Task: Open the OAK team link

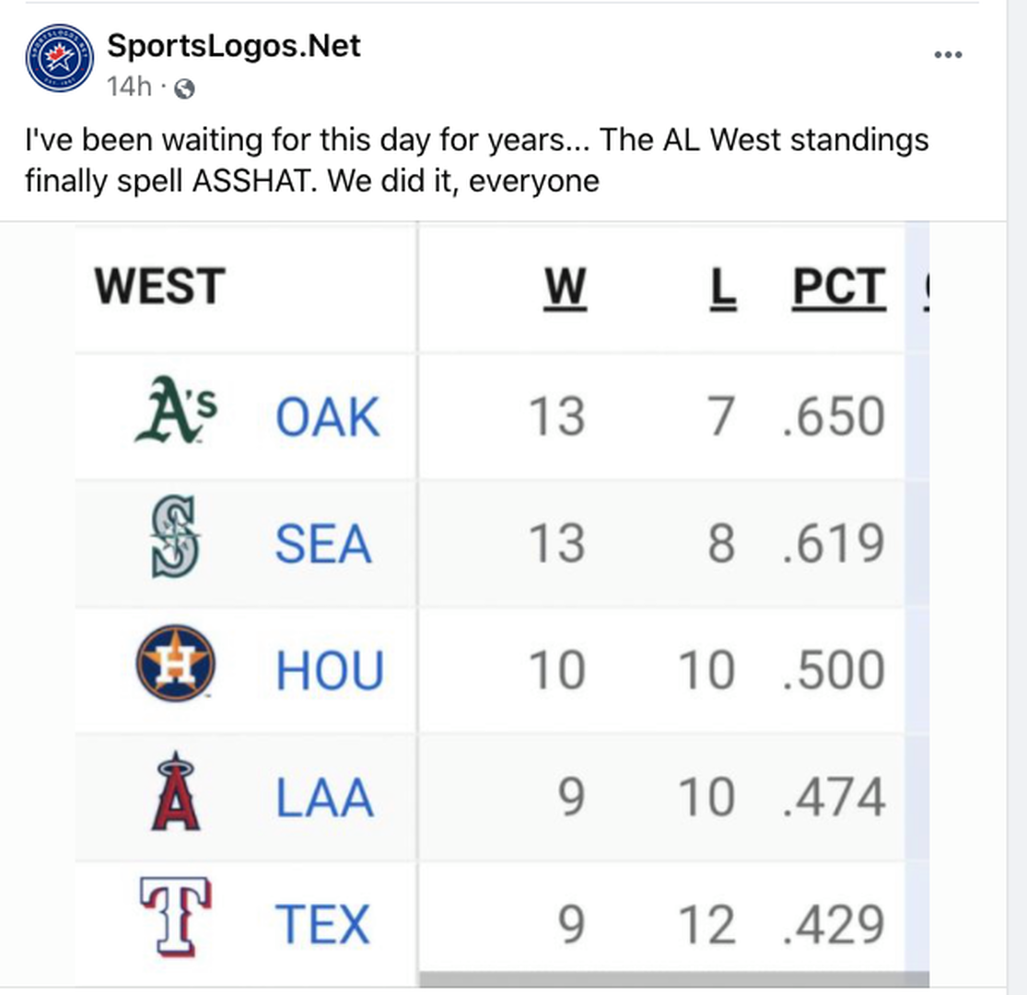Action: pyautogui.click(x=327, y=417)
